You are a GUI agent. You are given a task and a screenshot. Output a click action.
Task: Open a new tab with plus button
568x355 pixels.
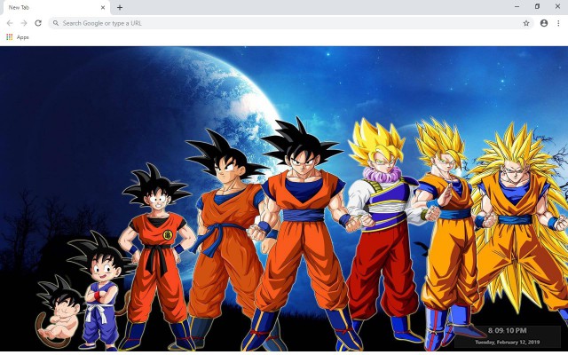pos(120,7)
